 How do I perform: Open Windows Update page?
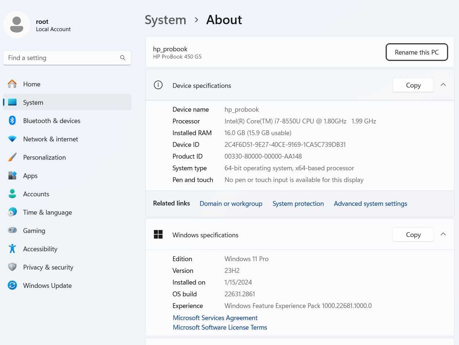pos(67,285)
